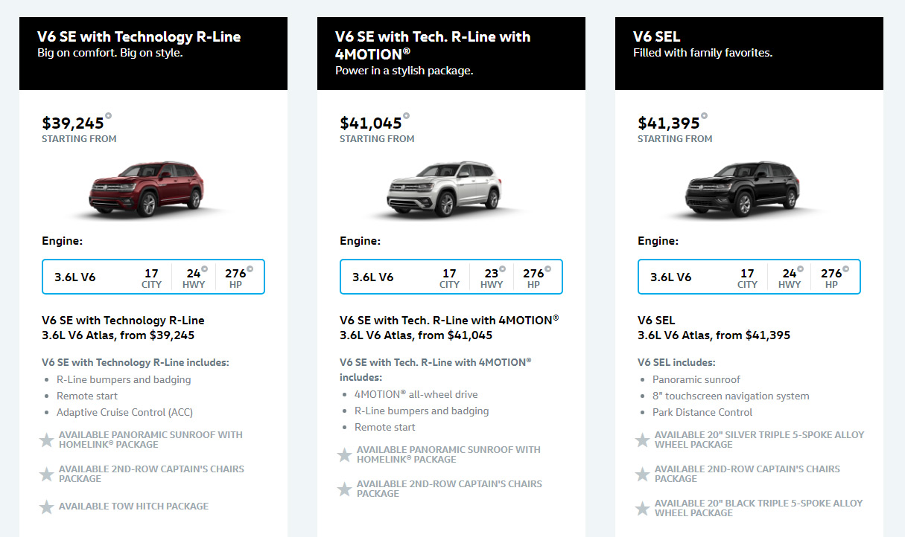Click the star icon beside Available Tow Hitch Package

46,507
